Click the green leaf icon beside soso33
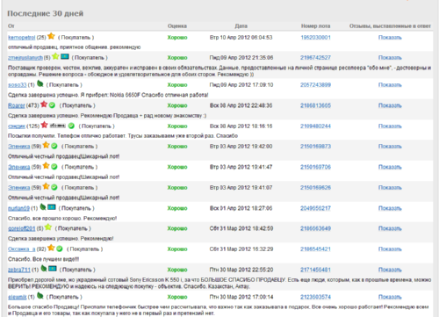This screenshot has height=317, width=439. point(40,84)
